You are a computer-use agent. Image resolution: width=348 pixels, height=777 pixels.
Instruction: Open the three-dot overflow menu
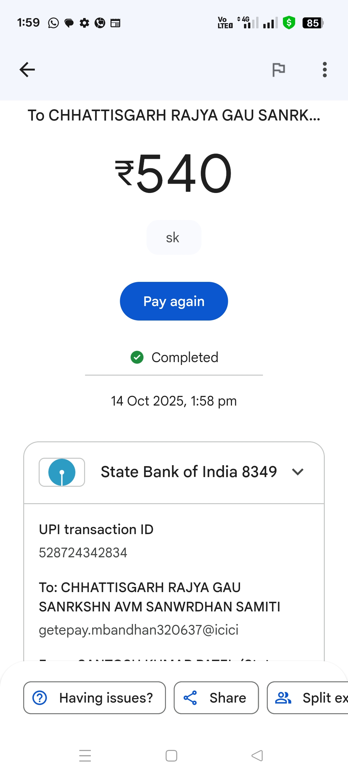coord(324,70)
